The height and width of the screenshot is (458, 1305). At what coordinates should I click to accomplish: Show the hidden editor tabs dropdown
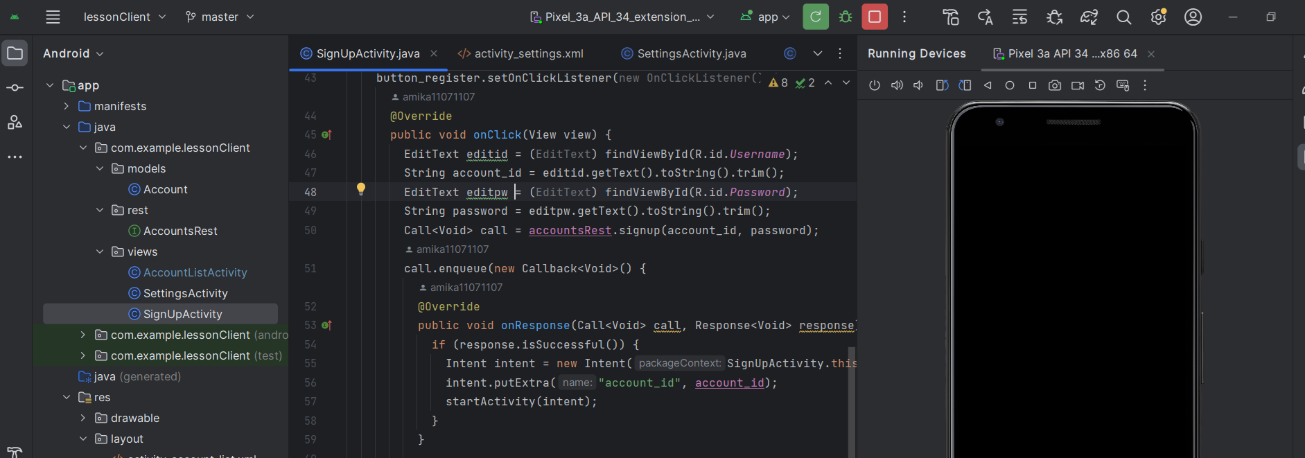coord(818,53)
